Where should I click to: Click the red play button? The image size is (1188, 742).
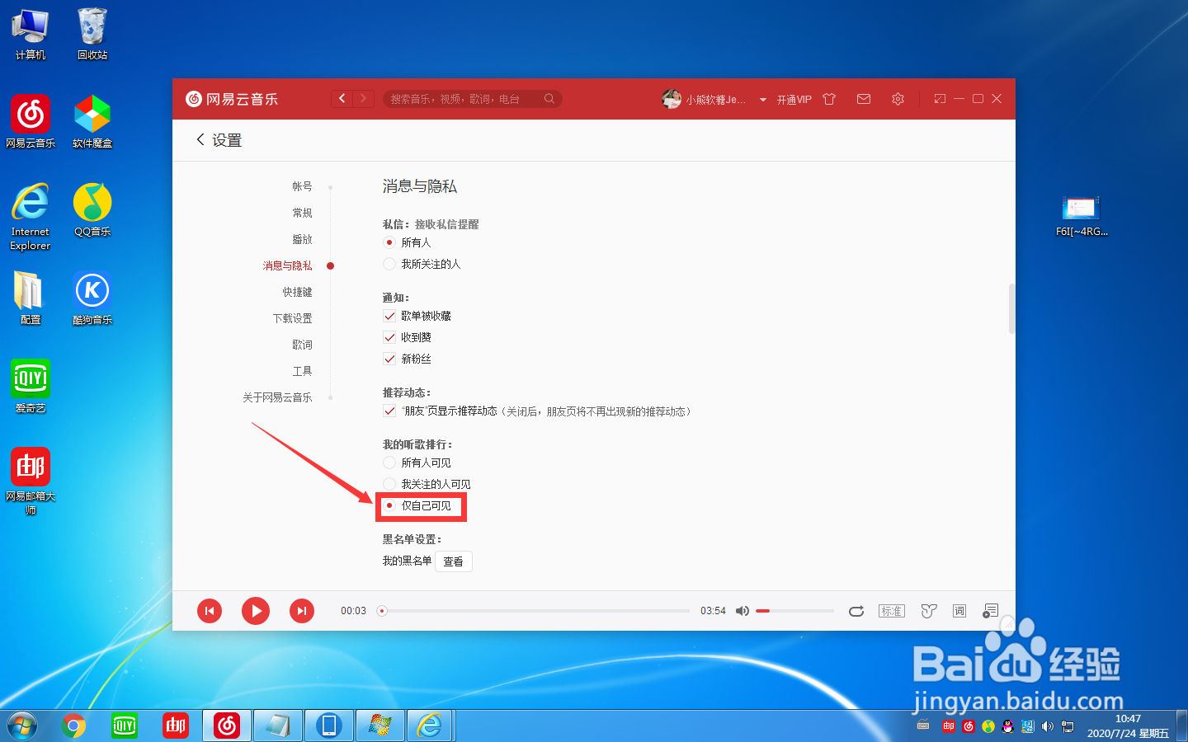(256, 611)
